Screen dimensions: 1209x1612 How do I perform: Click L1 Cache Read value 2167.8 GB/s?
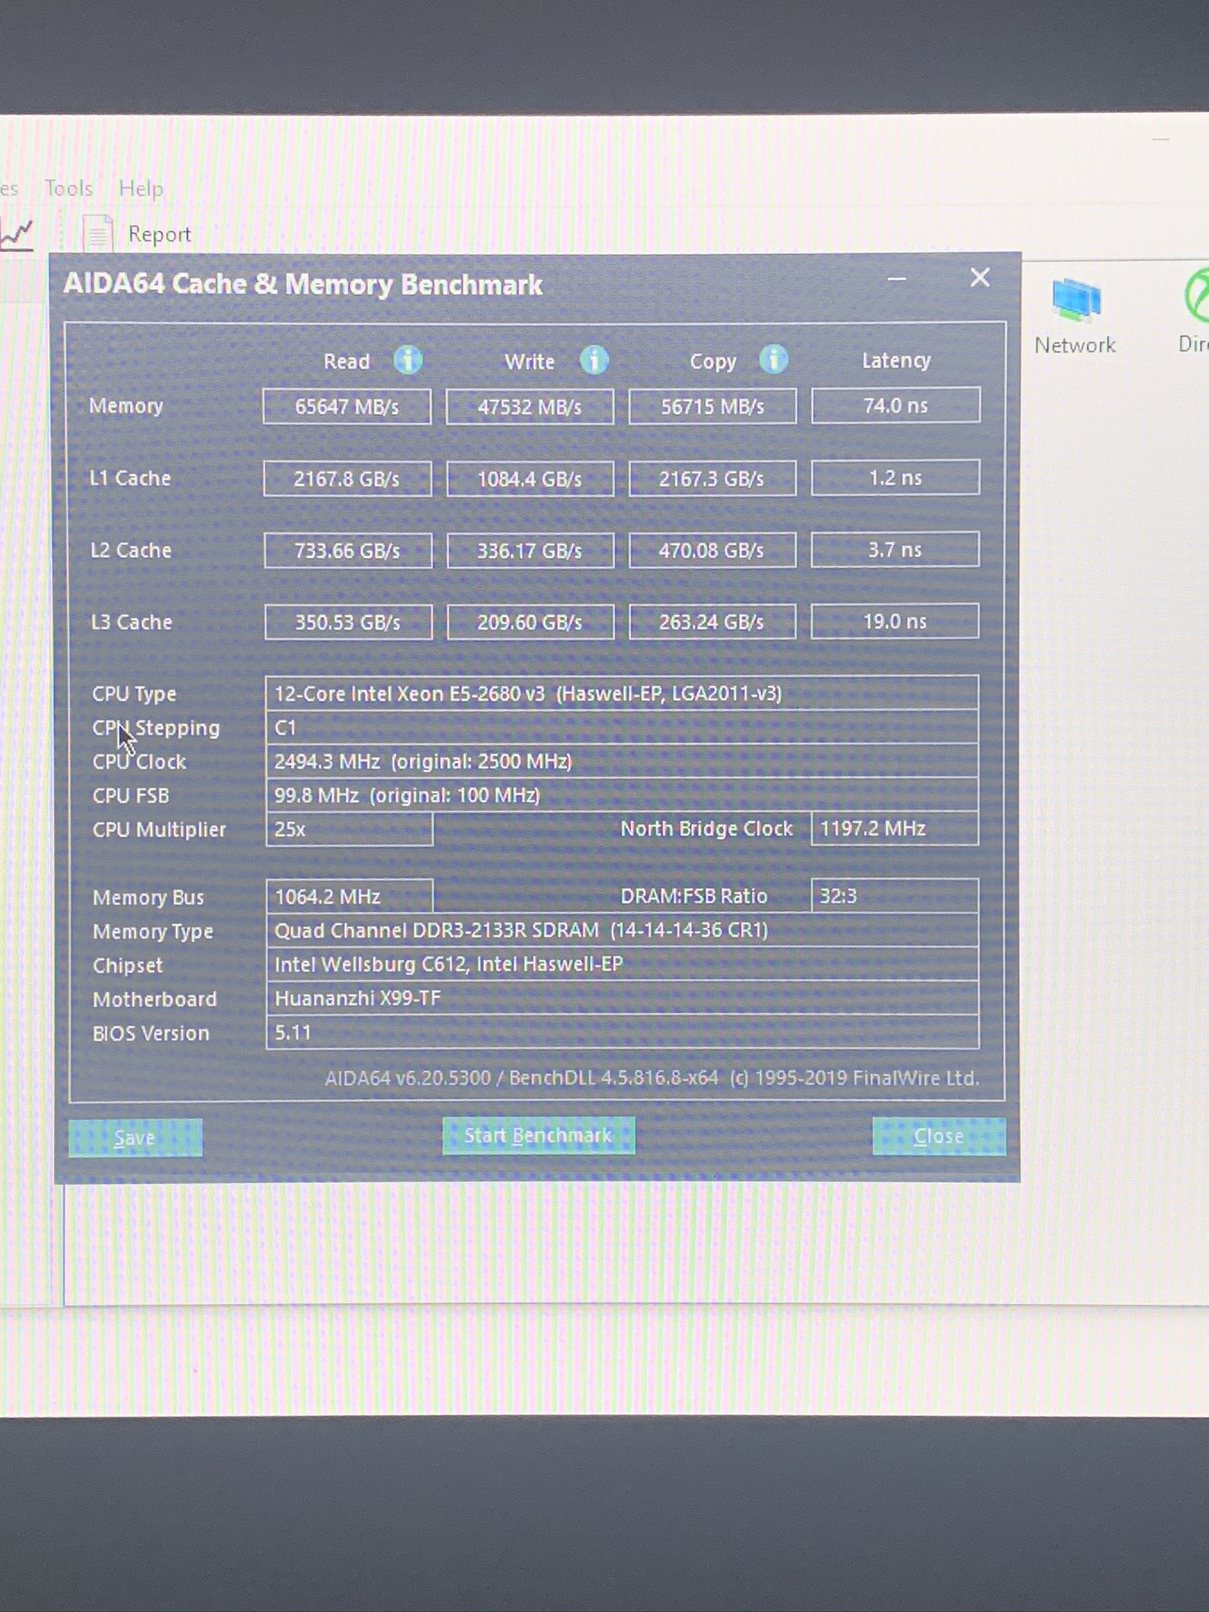(347, 479)
